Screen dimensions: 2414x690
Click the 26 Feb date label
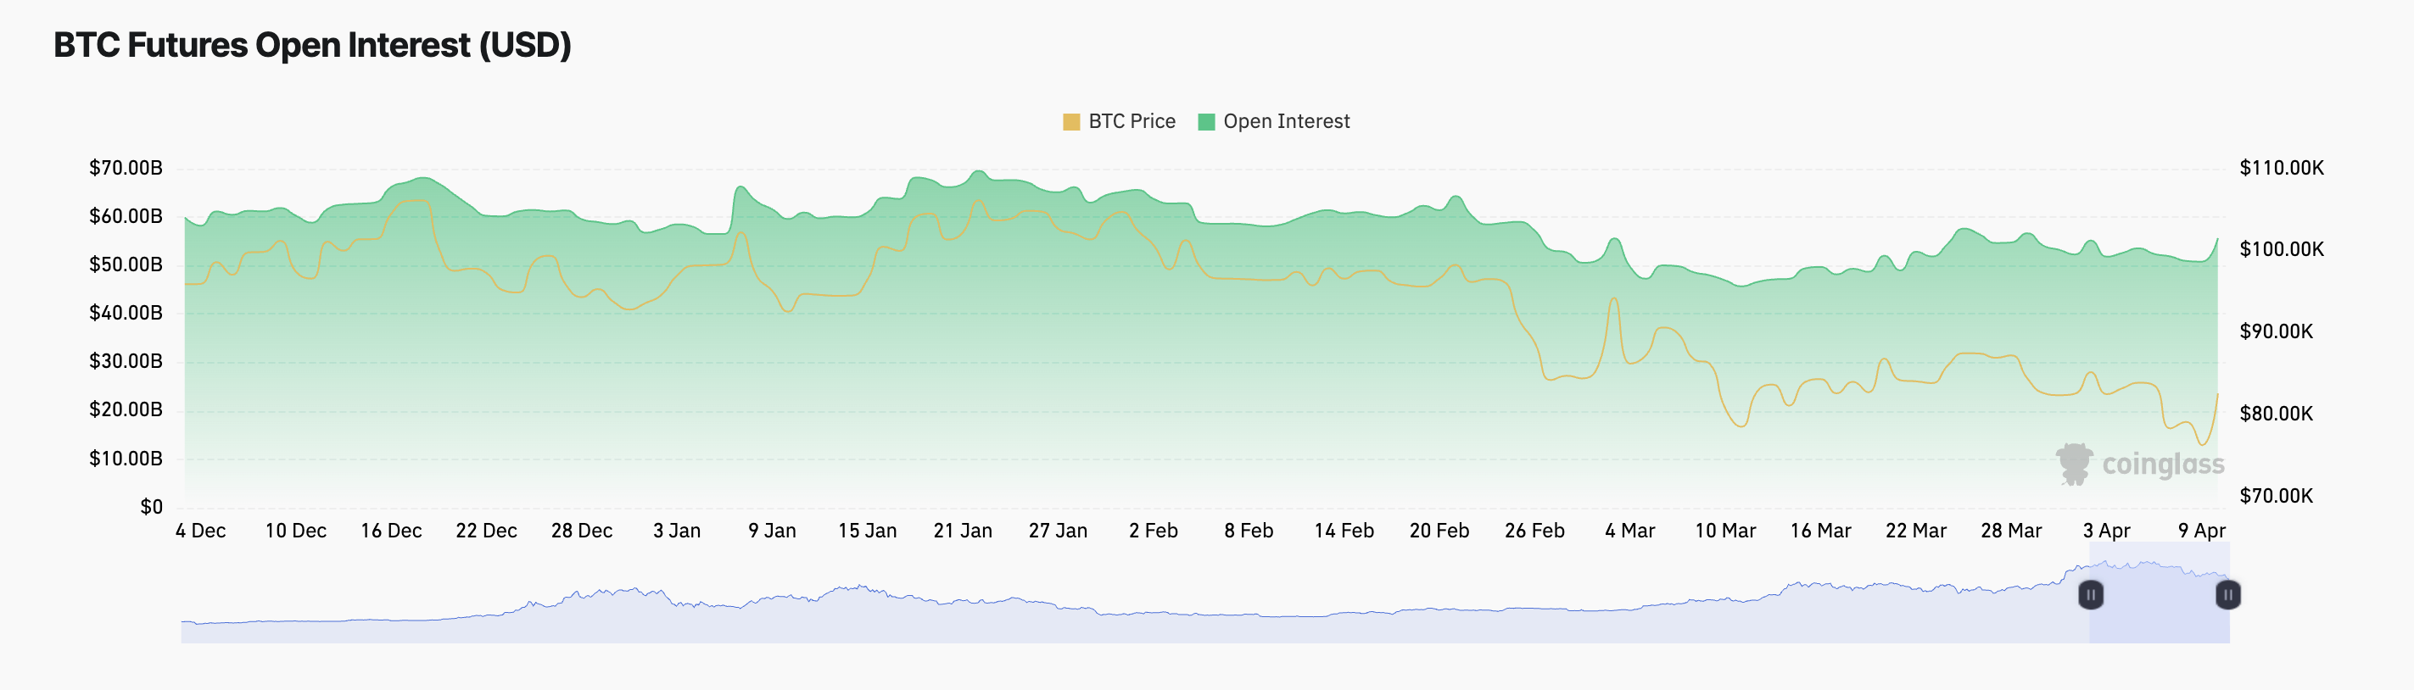(1534, 531)
